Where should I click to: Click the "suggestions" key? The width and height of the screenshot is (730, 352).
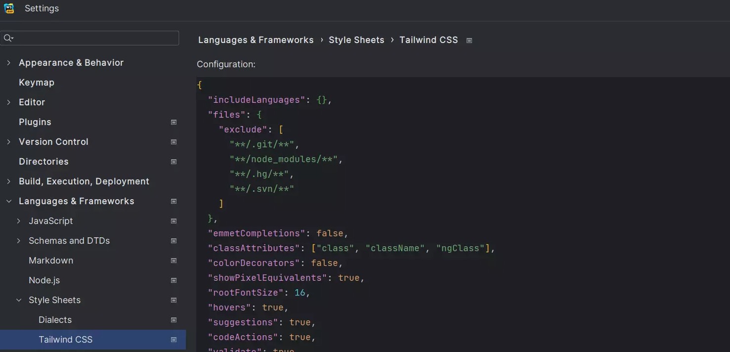[243, 322]
